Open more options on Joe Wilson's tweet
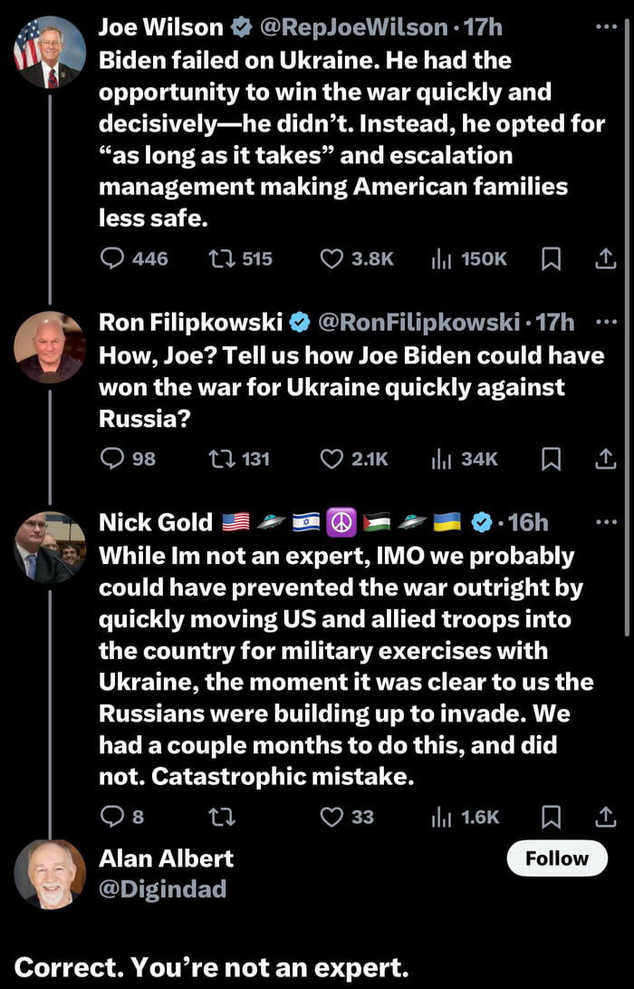Screen dimensions: 634x989 tap(605, 27)
